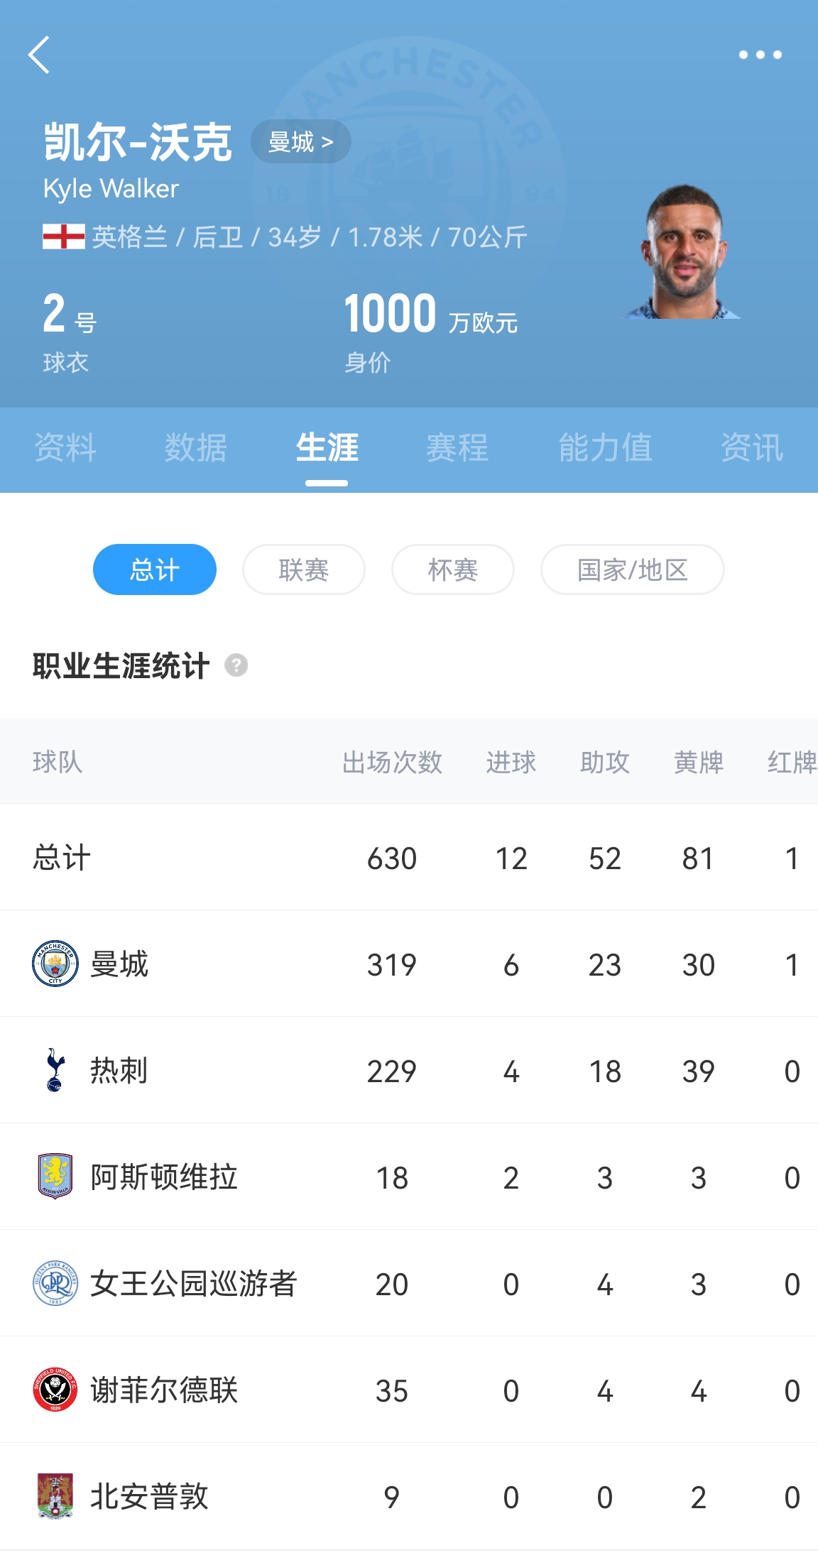Click the Northampton Town club crest

[55, 1493]
